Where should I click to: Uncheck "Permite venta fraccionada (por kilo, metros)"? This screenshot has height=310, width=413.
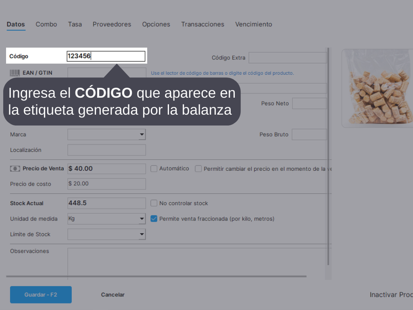(x=154, y=219)
